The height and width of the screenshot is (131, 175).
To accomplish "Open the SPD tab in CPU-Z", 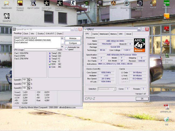I will (x=121, y=34).
